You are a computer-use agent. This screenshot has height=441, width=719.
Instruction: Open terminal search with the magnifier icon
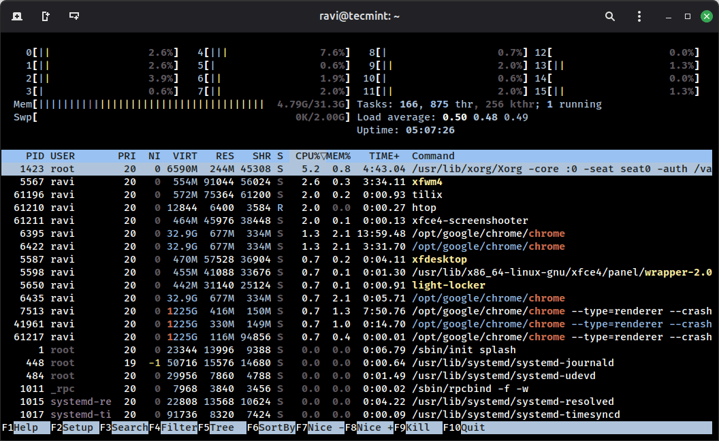click(x=609, y=16)
